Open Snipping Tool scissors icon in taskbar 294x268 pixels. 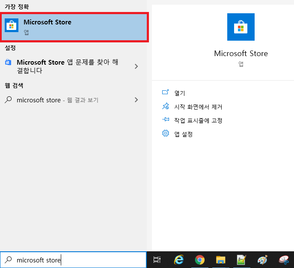click(284, 260)
